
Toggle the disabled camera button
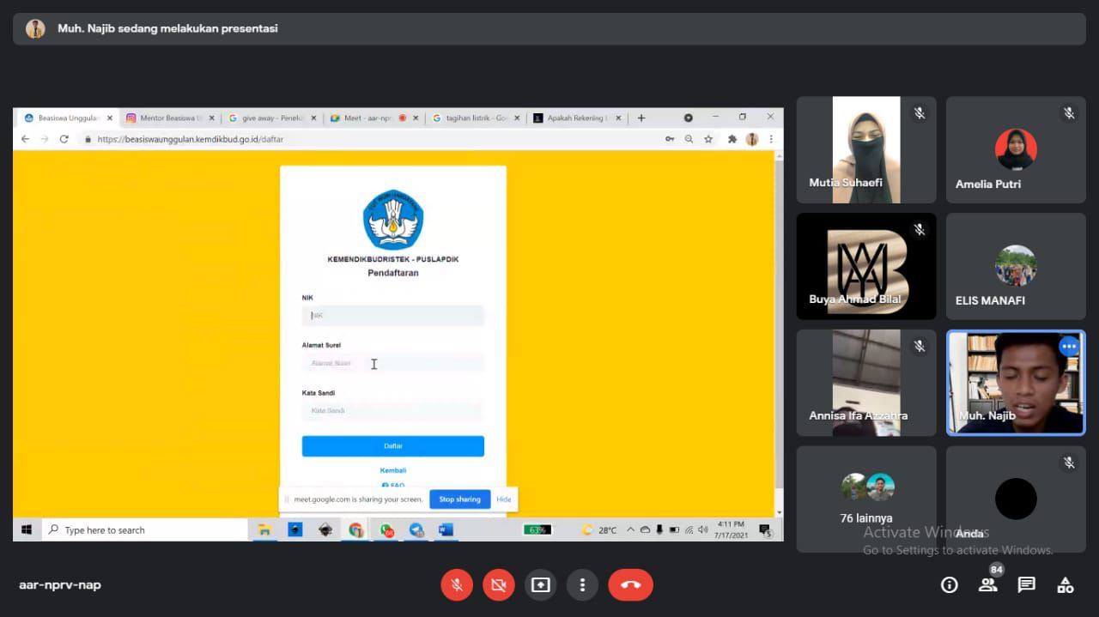coord(498,585)
